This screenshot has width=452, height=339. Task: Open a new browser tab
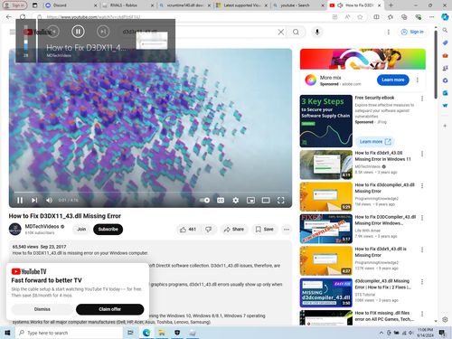point(391,5)
